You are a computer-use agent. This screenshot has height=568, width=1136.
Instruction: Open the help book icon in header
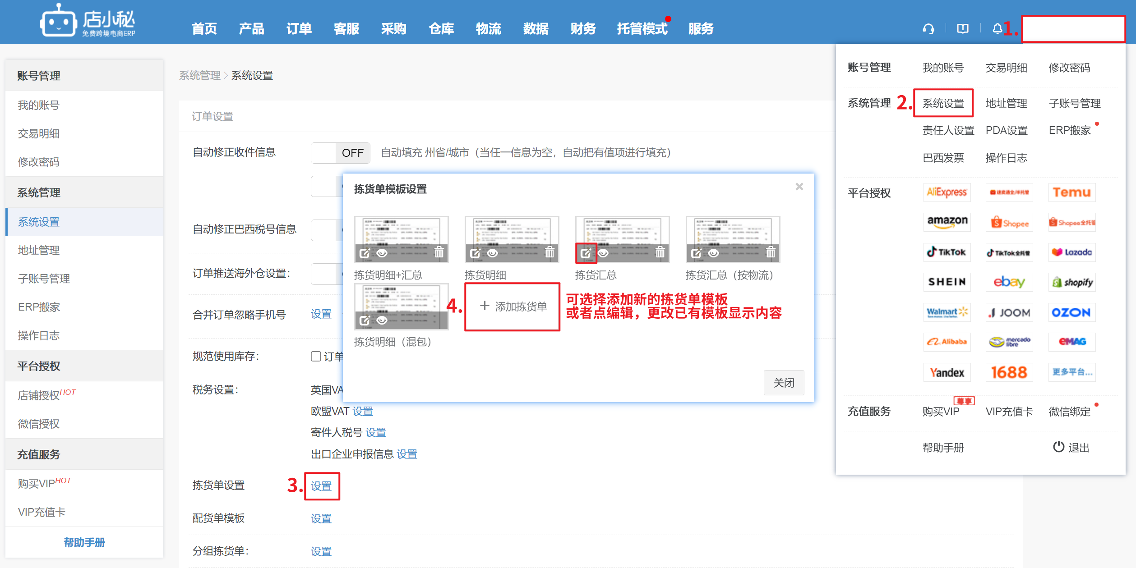(962, 29)
